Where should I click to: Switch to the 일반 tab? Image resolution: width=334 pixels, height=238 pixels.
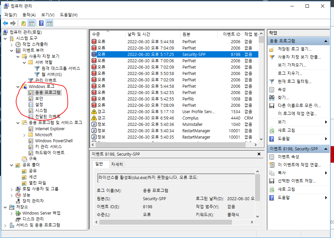pyautogui.click(x=99, y=164)
